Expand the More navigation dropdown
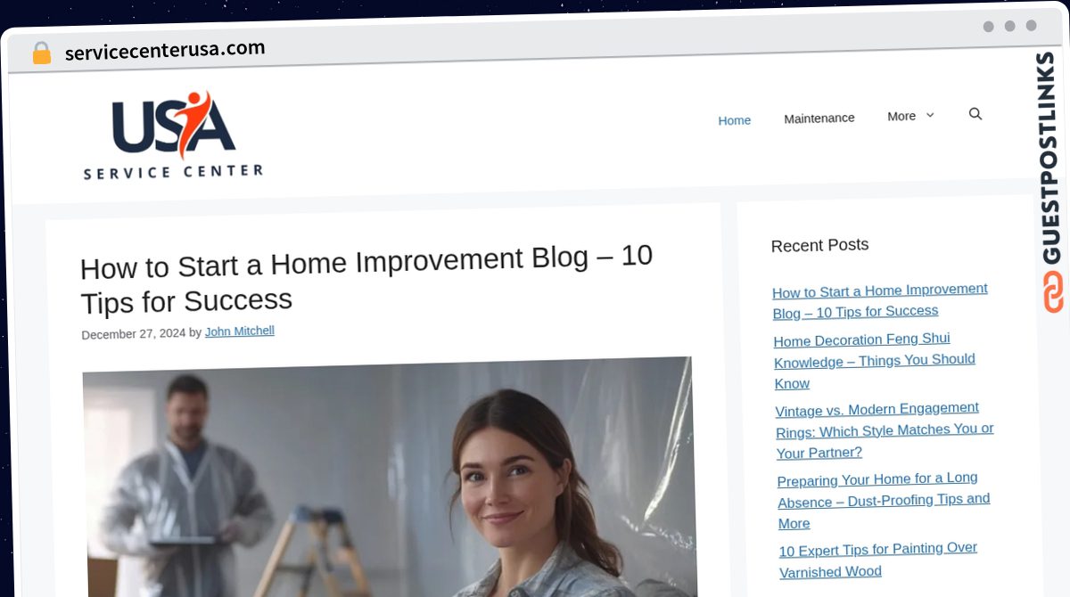This screenshot has height=597, width=1070. click(x=901, y=116)
